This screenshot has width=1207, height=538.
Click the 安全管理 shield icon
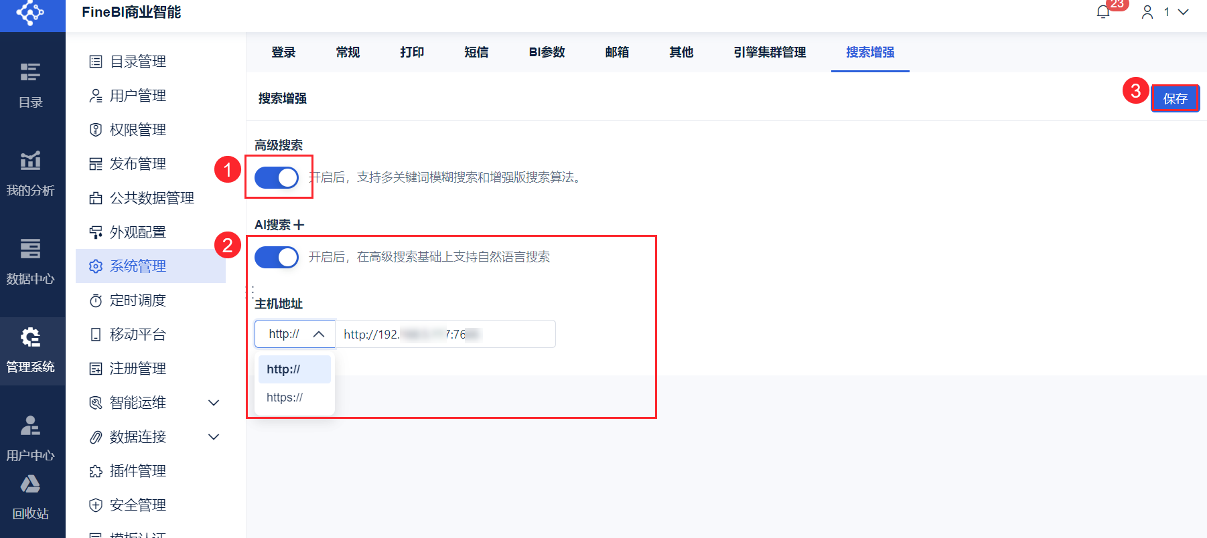pos(96,505)
